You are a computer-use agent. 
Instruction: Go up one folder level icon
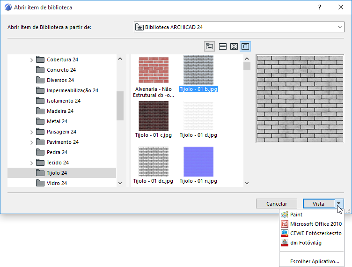[209, 46]
